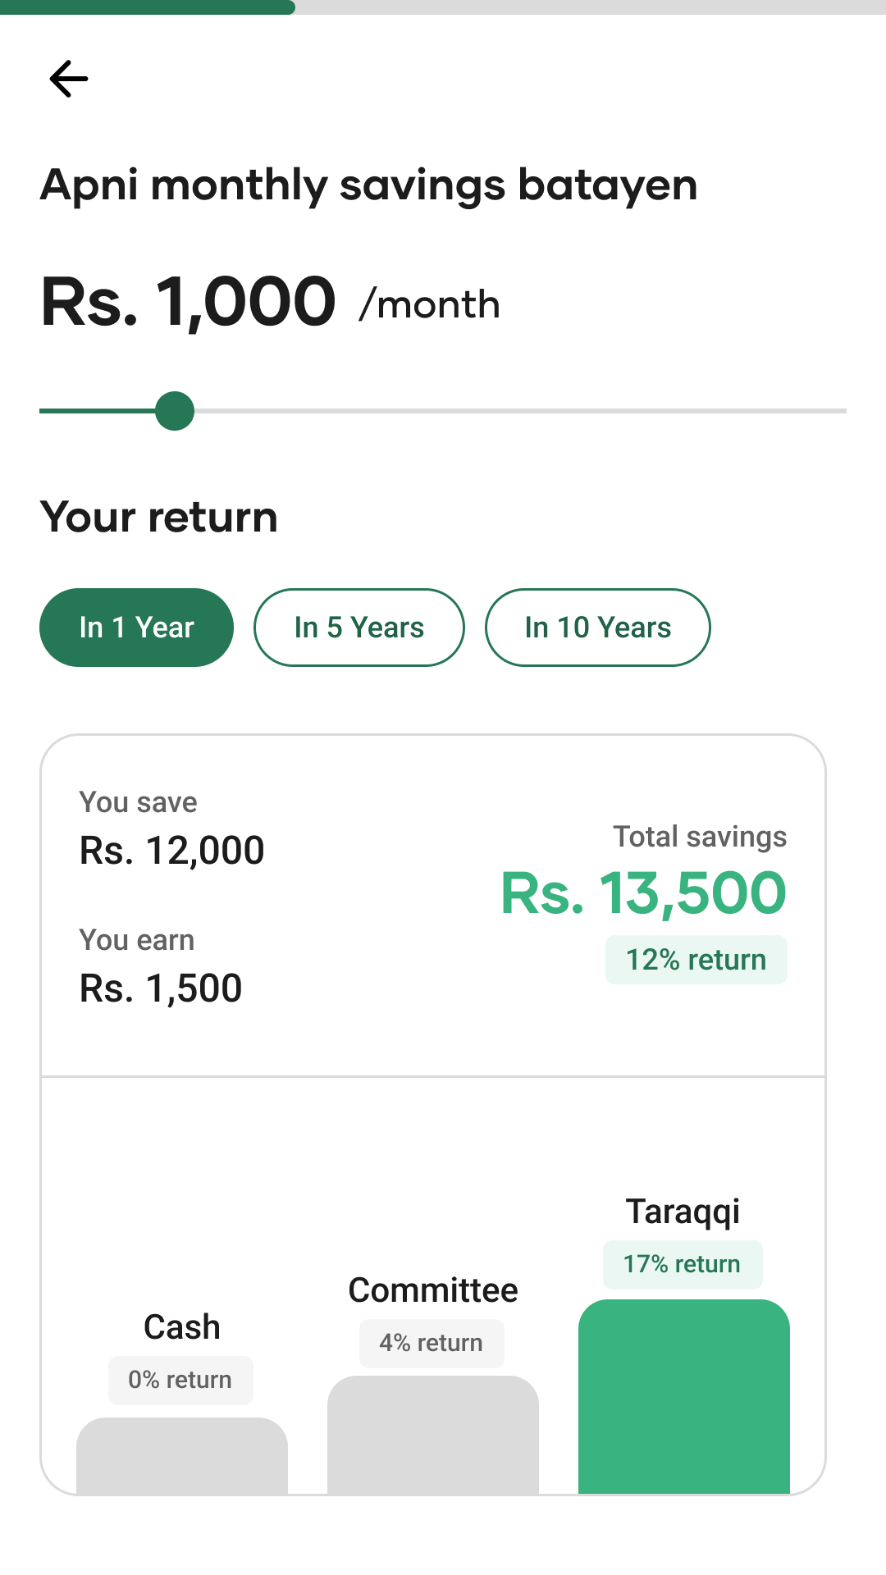Switch to In 5 Years tab

point(359,628)
